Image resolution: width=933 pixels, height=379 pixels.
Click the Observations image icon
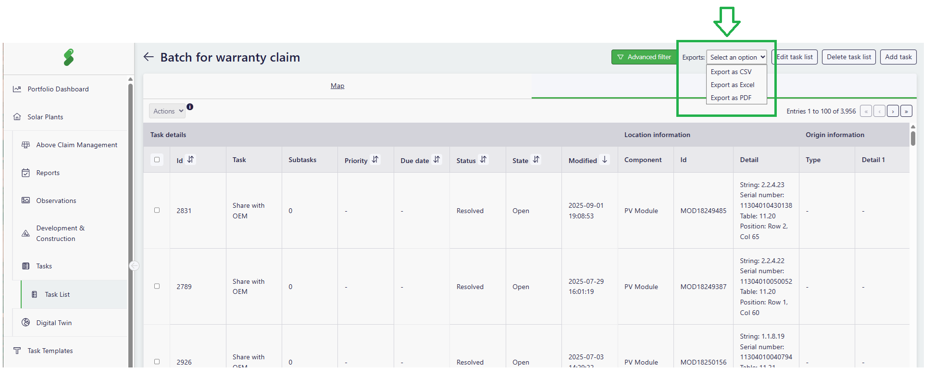pos(26,201)
